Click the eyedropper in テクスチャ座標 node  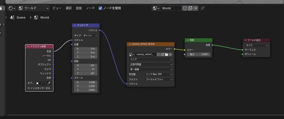(49, 83)
